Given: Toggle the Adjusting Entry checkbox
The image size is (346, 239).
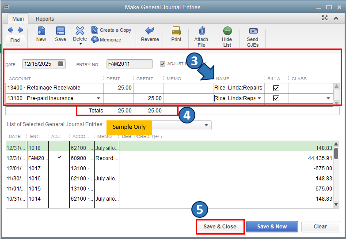Looking at the screenshot, I should (x=163, y=64).
